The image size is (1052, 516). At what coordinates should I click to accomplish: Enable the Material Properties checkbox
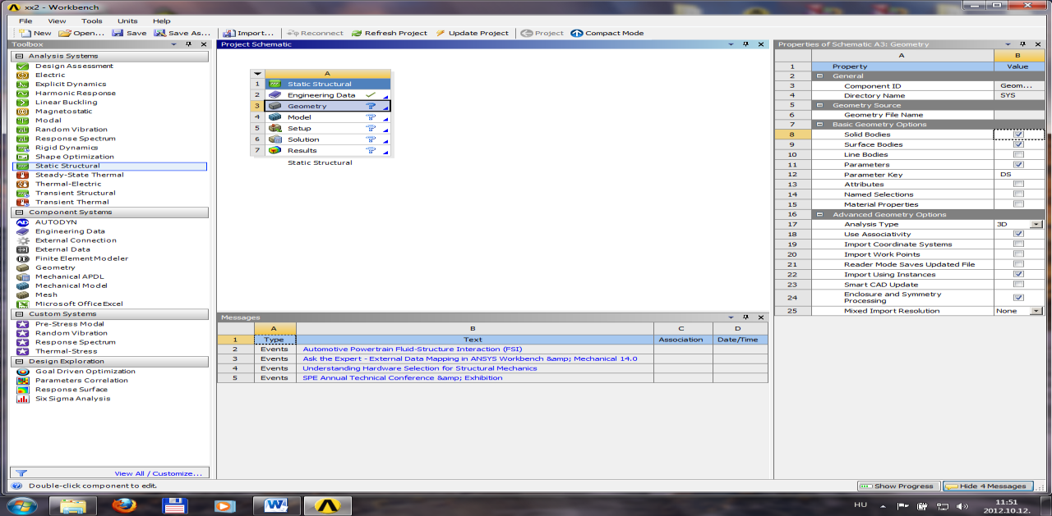click(x=1018, y=204)
